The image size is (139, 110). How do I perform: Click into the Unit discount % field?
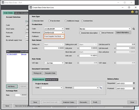(126, 44)
